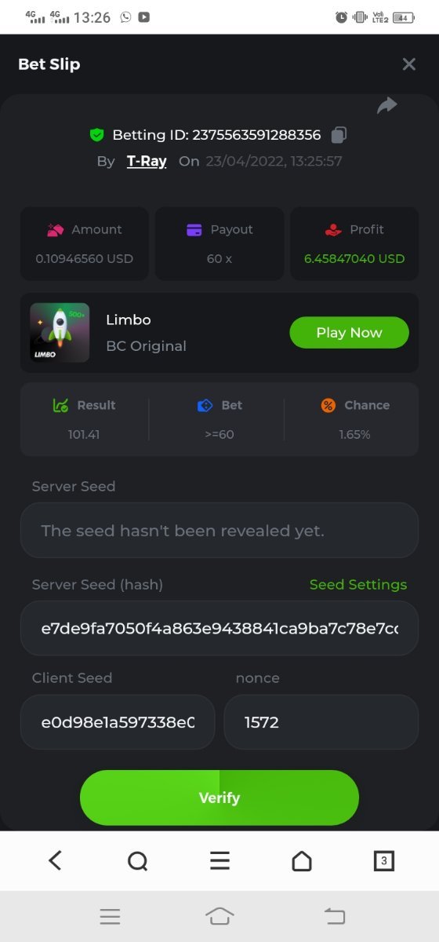Tap the Android home navigation button
The image size is (439, 942).
219,916
